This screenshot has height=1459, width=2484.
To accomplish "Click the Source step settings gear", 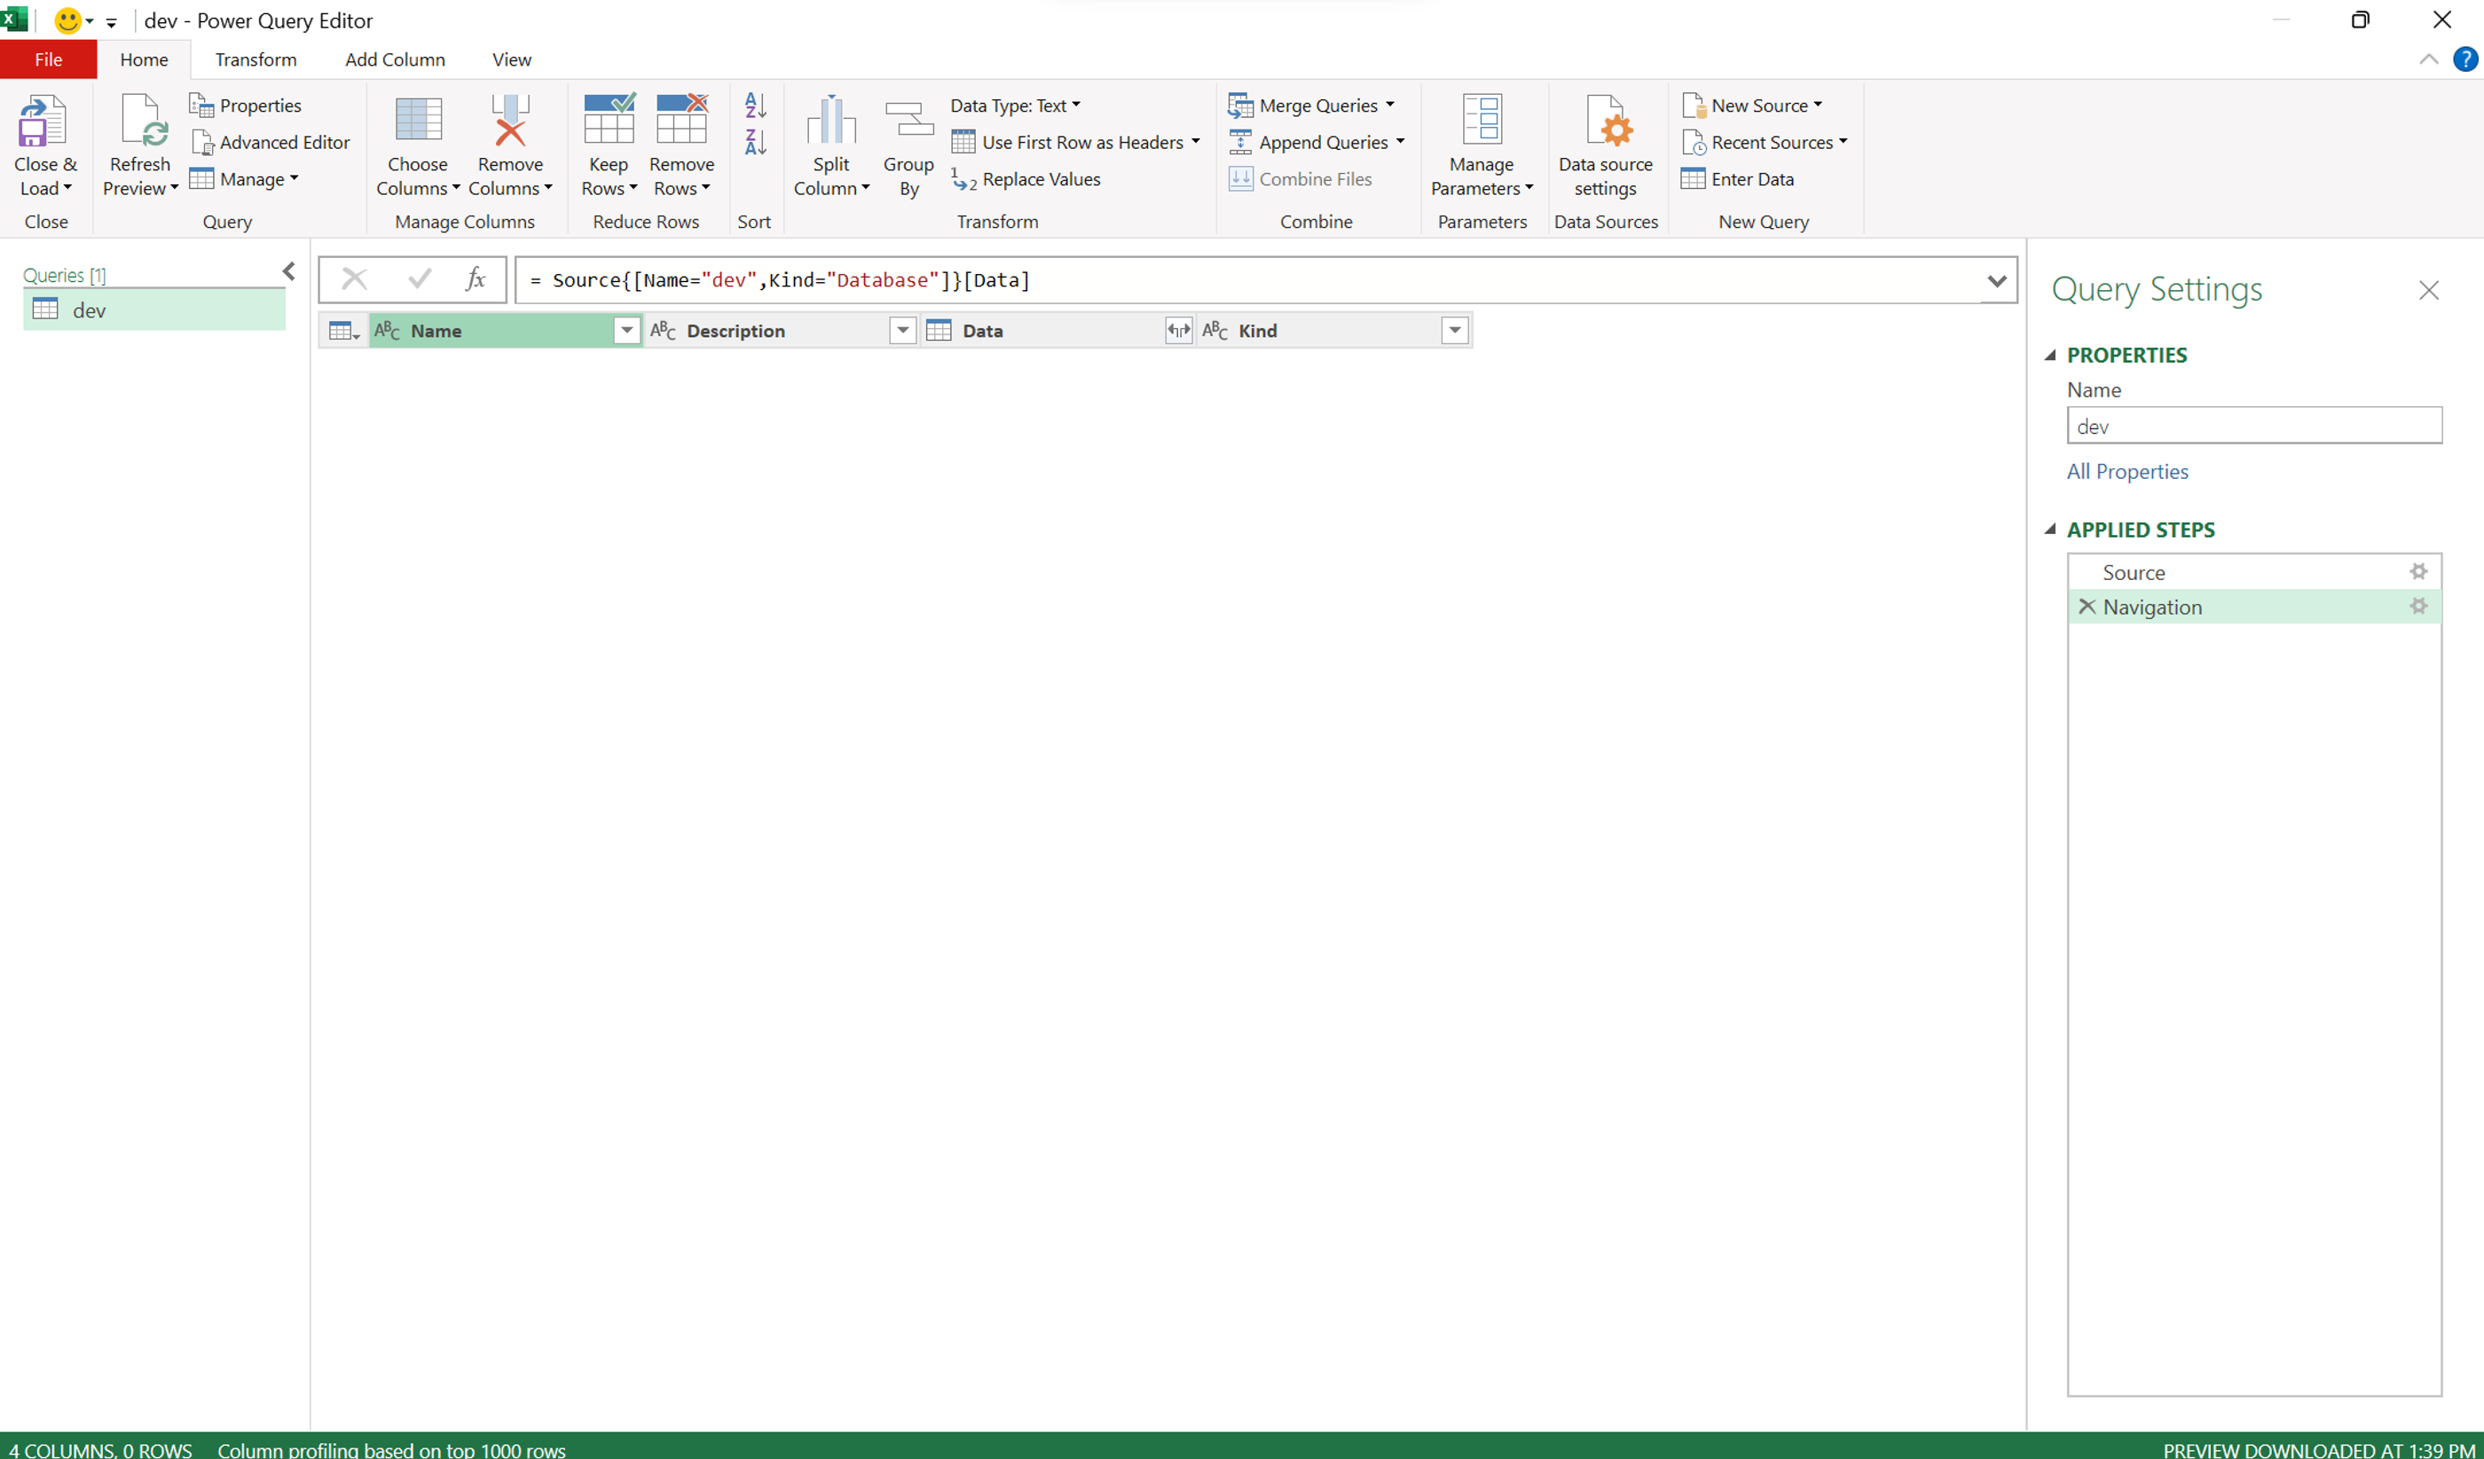I will (2418, 572).
